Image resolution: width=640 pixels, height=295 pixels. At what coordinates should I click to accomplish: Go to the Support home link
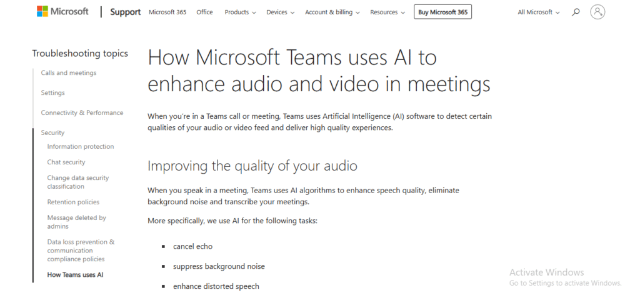pos(125,12)
